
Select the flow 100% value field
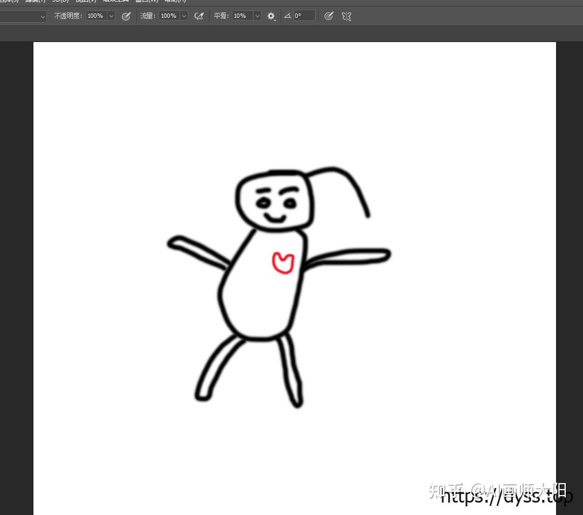point(168,16)
